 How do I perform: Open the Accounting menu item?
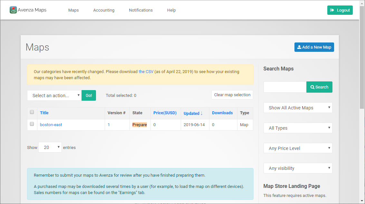(x=104, y=10)
